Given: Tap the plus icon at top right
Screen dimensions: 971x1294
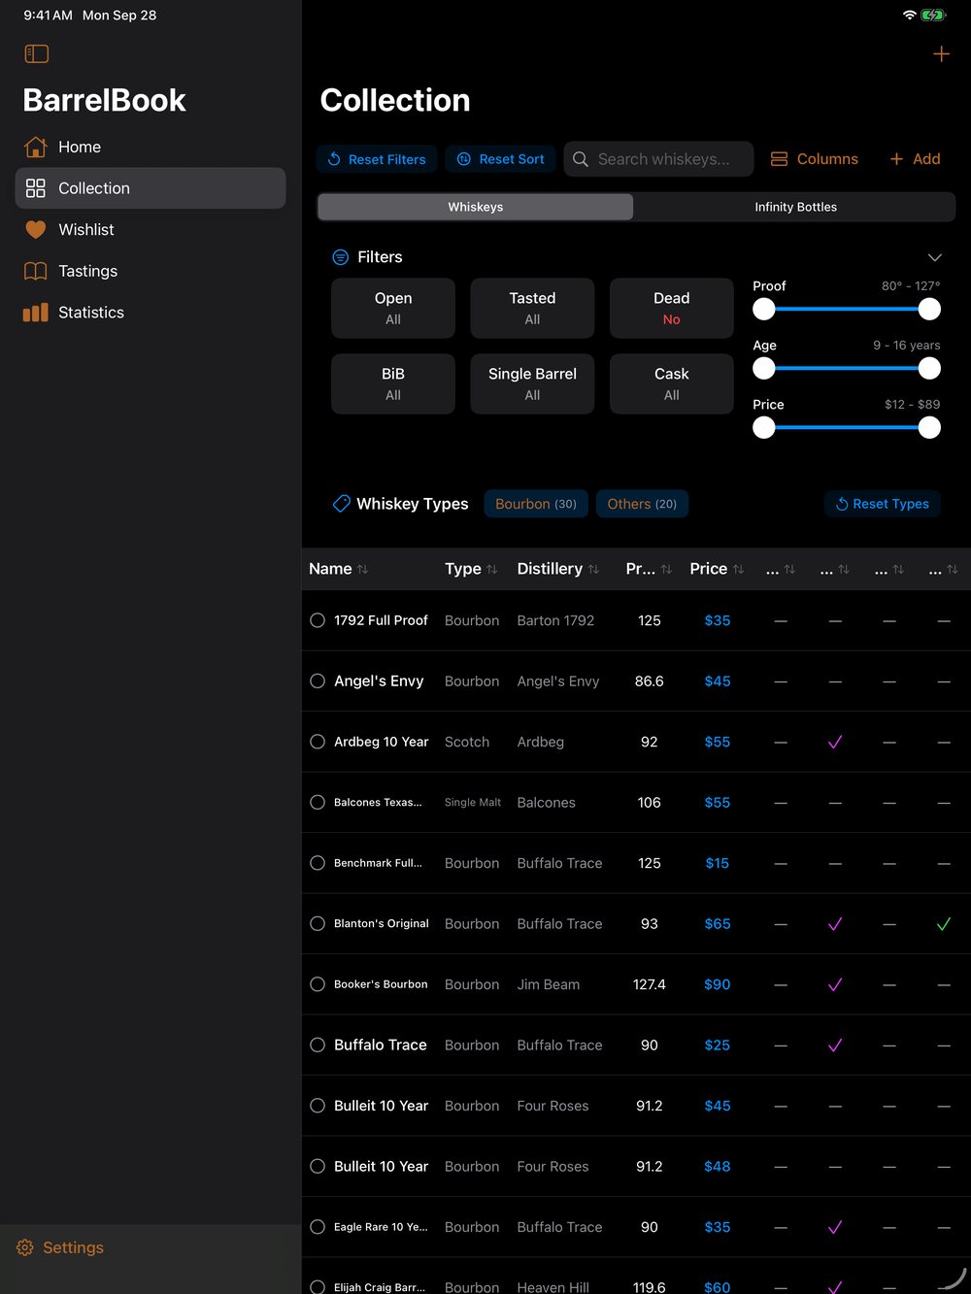Looking at the screenshot, I should pos(941,54).
